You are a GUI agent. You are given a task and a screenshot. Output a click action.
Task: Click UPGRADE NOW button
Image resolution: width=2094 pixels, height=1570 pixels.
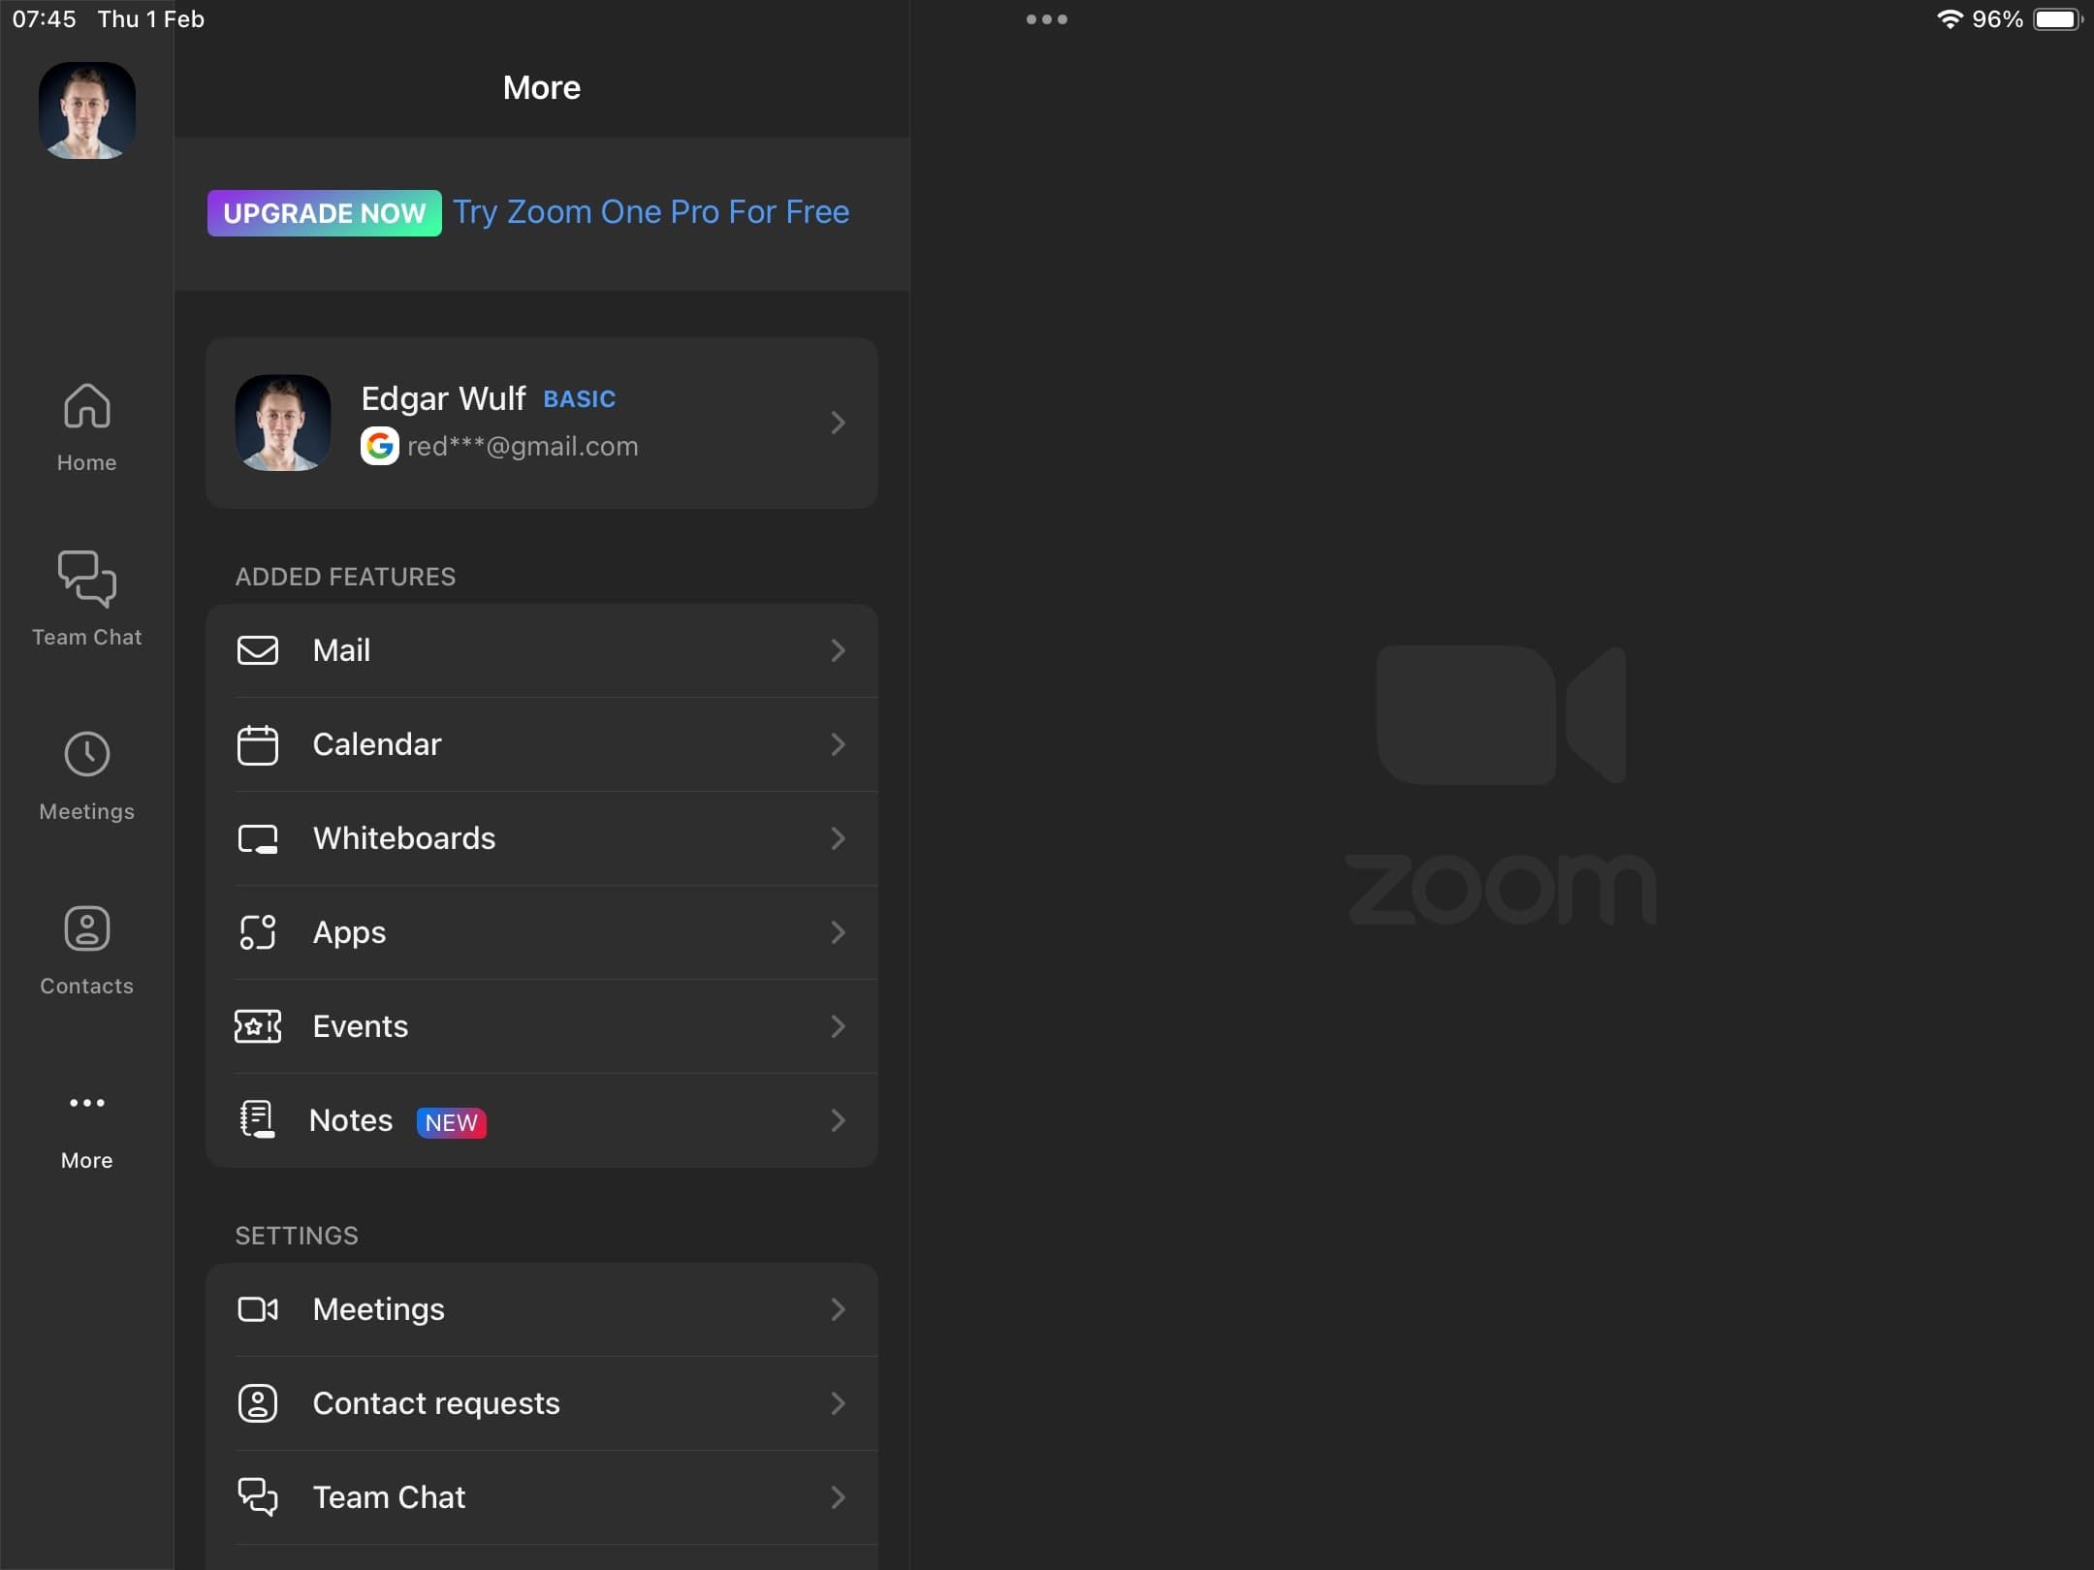[325, 211]
